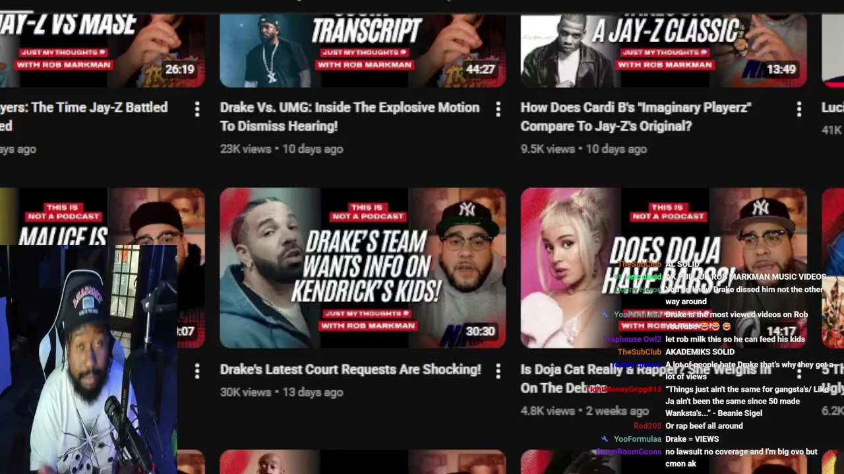The image size is (844, 474).
Task: Open options for Drake's Latest Court Requests video
Action: pos(498,371)
